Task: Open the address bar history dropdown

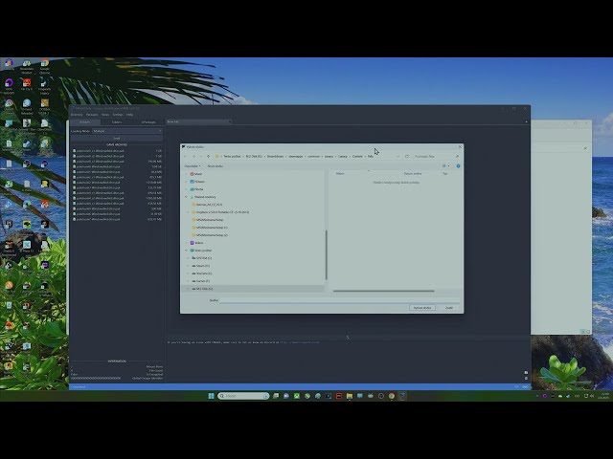Action: (398, 157)
